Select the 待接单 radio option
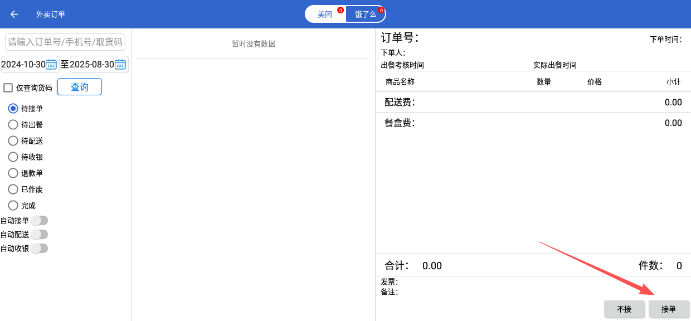691x321 pixels. (x=13, y=109)
